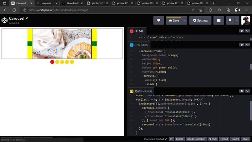The width and height of the screenshot is (252, 142).
Task: Expand the pin options dropdown arrow
Action: click(x=237, y=21)
